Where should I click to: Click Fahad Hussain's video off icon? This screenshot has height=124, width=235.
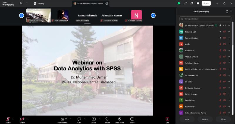pos(224,94)
